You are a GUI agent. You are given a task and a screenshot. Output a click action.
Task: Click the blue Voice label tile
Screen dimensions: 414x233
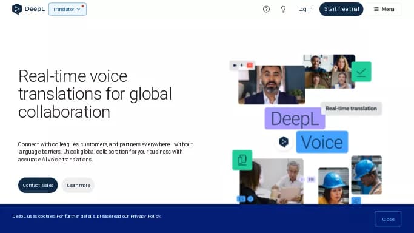pos(322,142)
